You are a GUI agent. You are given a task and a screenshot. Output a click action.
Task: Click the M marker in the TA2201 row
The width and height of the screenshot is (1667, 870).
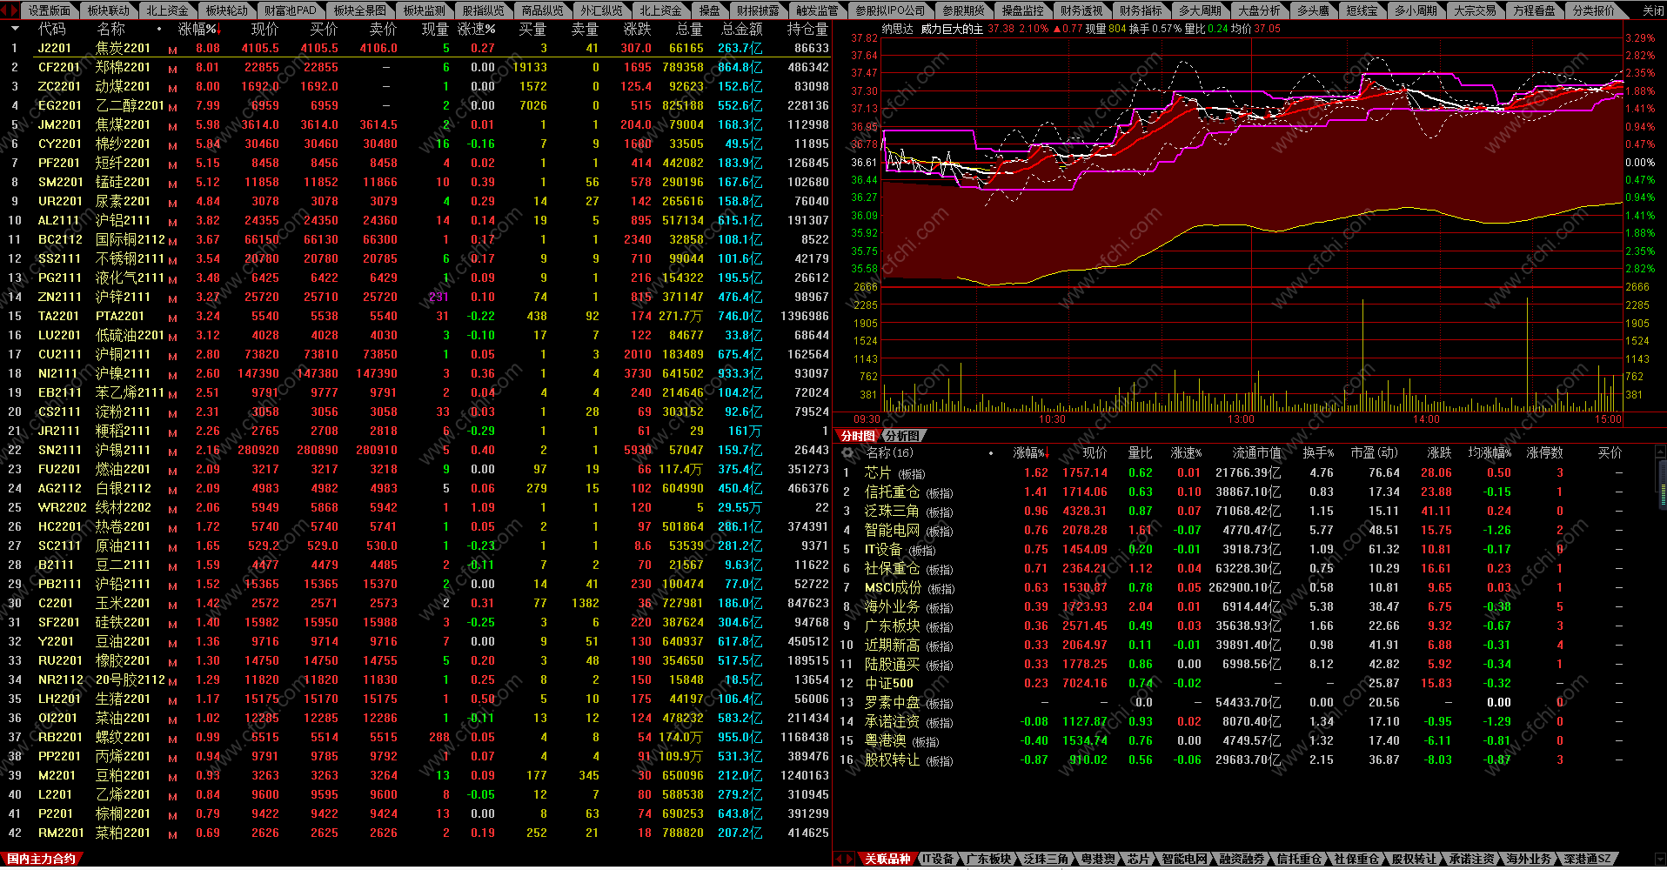(x=172, y=318)
